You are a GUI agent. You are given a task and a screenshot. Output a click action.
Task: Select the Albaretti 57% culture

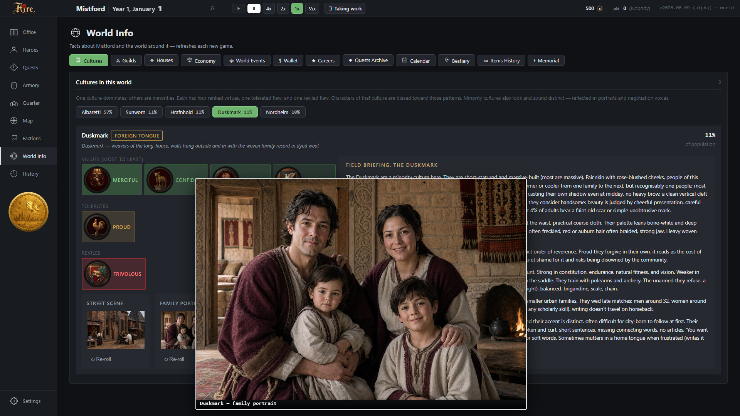click(x=97, y=112)
